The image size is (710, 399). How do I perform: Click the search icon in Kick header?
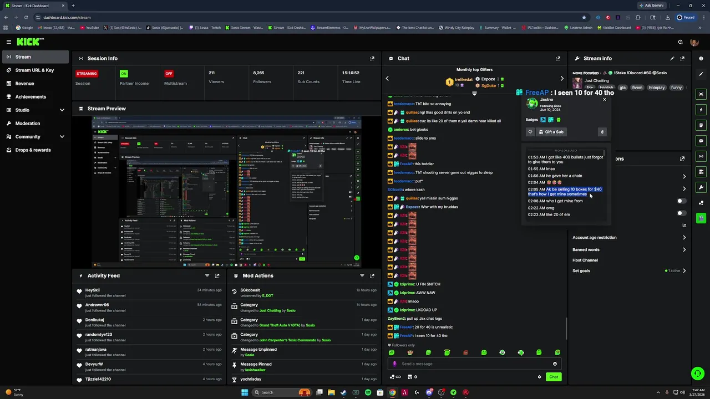(680, 42)
